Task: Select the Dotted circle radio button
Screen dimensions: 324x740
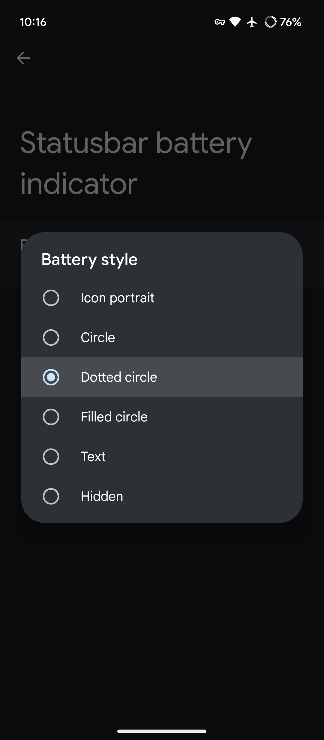Action: (x=51, y=377)
